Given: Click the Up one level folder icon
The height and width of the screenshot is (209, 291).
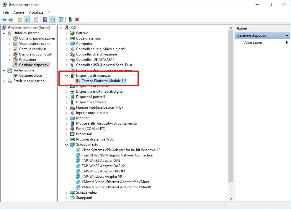Looking at the screenshot, I should point(20,19).
